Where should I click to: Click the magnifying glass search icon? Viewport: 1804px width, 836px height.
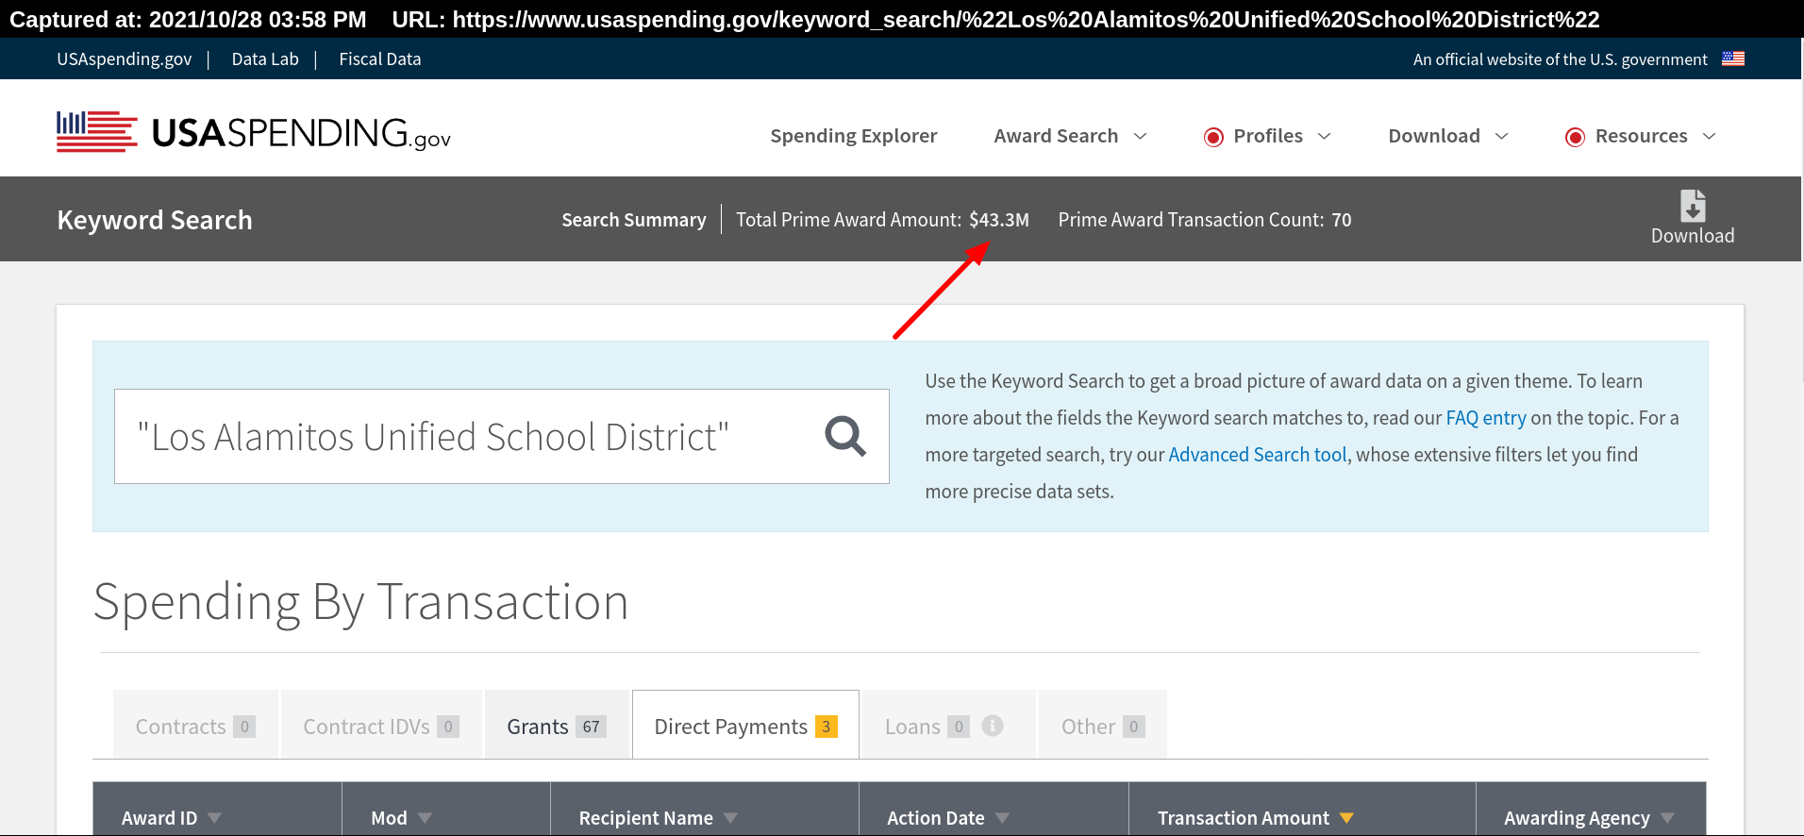pos(845,436)
